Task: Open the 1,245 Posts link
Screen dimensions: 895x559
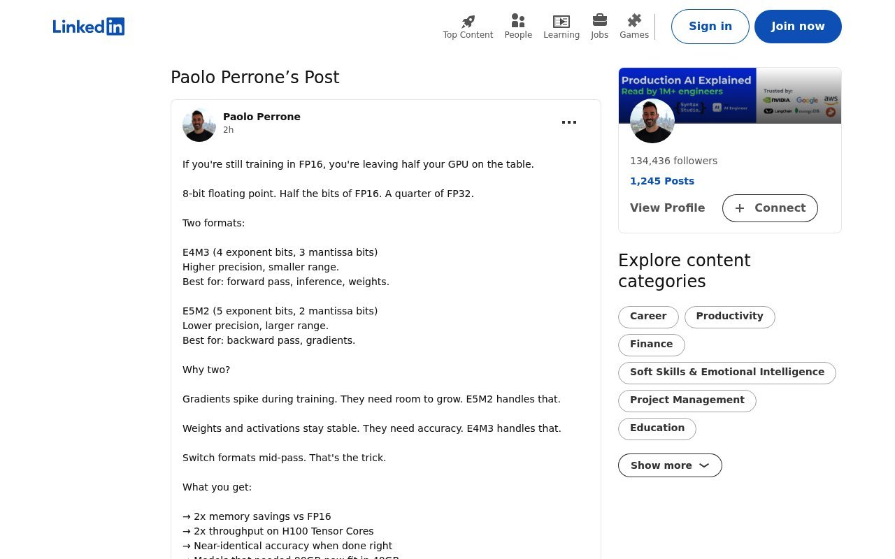Action: (662, 181)
